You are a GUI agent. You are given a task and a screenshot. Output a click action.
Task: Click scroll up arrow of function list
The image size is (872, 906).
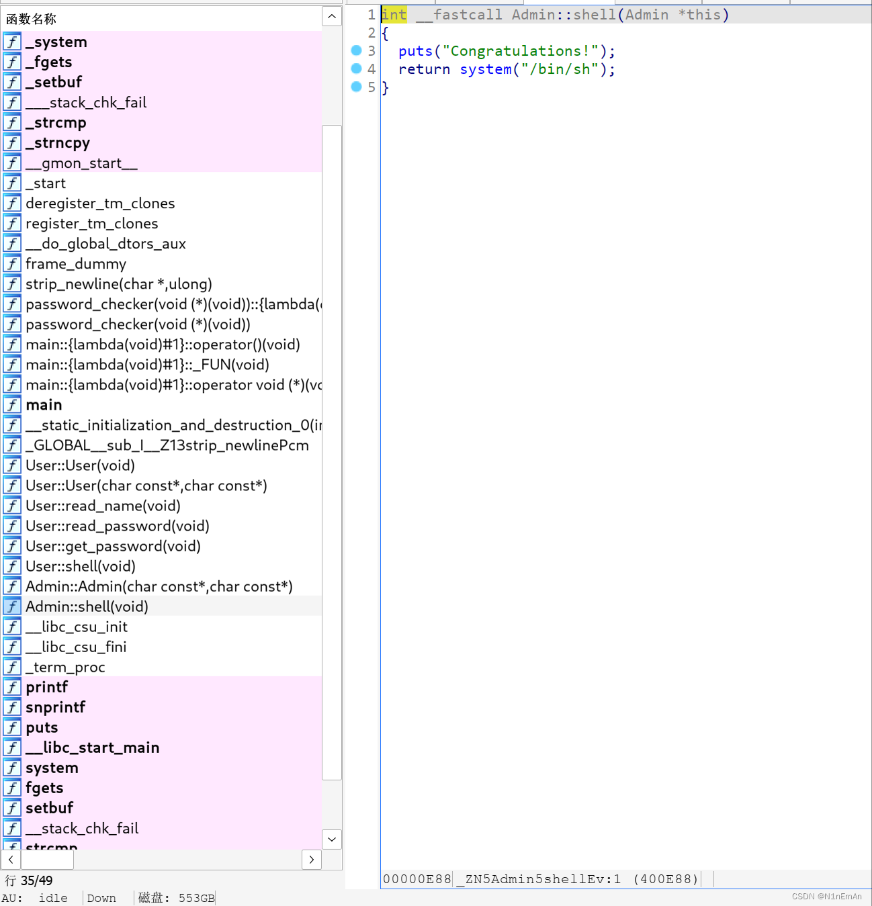pyautogui.click(x=332, y=16)
